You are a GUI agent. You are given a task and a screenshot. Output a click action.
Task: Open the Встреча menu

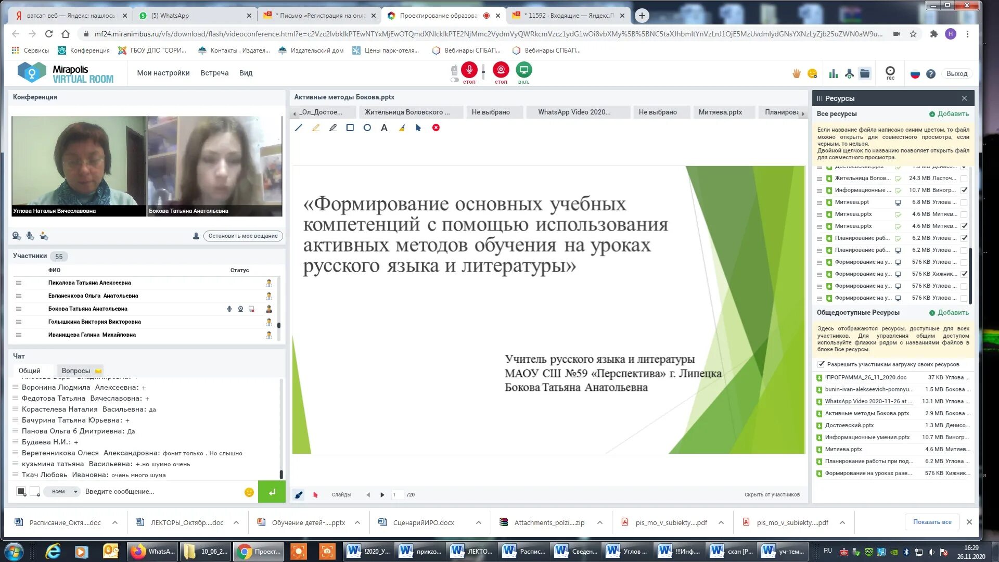(x=214, y=73)
